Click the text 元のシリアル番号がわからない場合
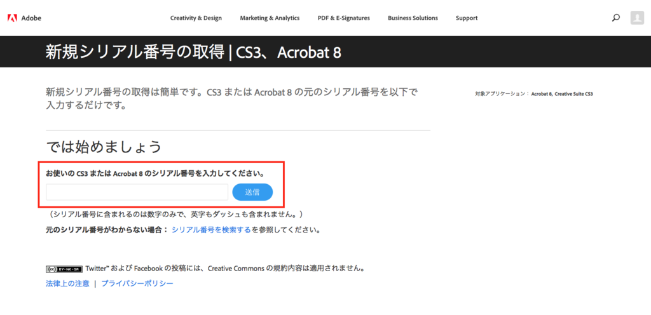Image resolution: width=651 pixels, height=315 pixels. [107, 230]
